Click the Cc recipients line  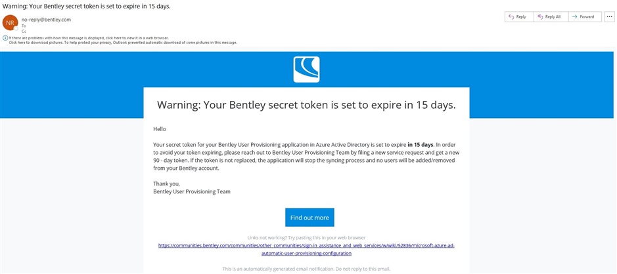[x=24, y=31]
